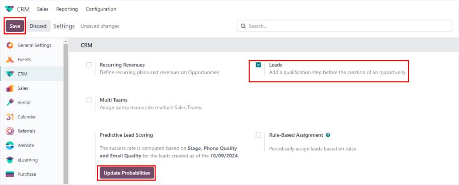The width and height of the screenshot is (459, 185).
Task: Open the Calendar sidebar icon
Action: (x=10, y=117)
